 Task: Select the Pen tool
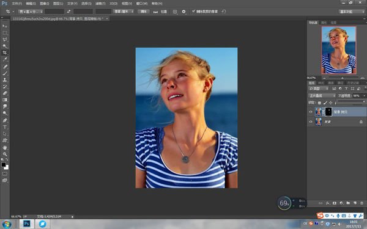coord(5,120)
